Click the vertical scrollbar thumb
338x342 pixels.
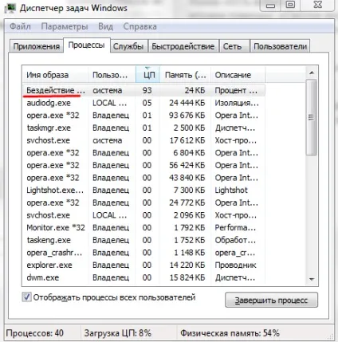point(312,117)
